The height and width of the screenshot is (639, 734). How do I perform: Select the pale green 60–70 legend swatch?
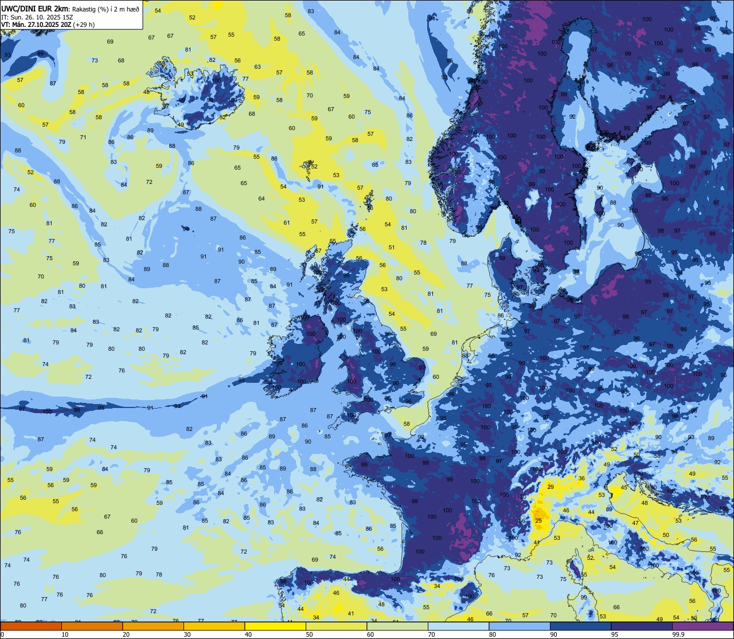click(397, 626)
